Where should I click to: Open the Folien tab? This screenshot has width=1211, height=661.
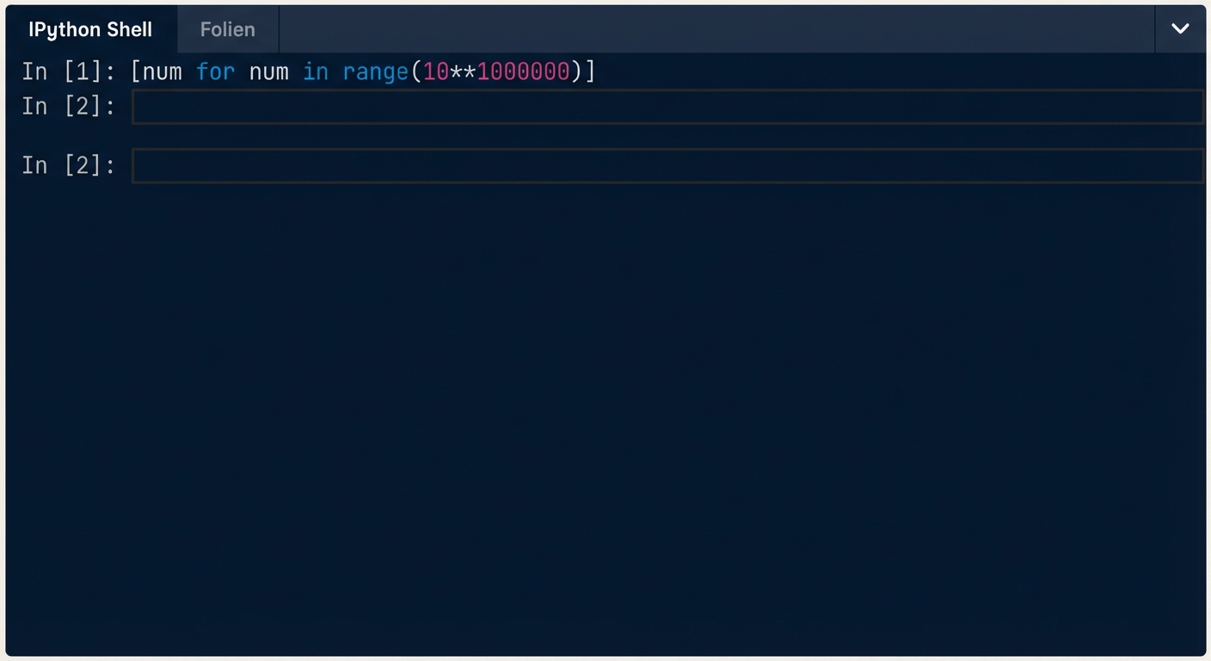pyautogui.click(x=227, y=29)
